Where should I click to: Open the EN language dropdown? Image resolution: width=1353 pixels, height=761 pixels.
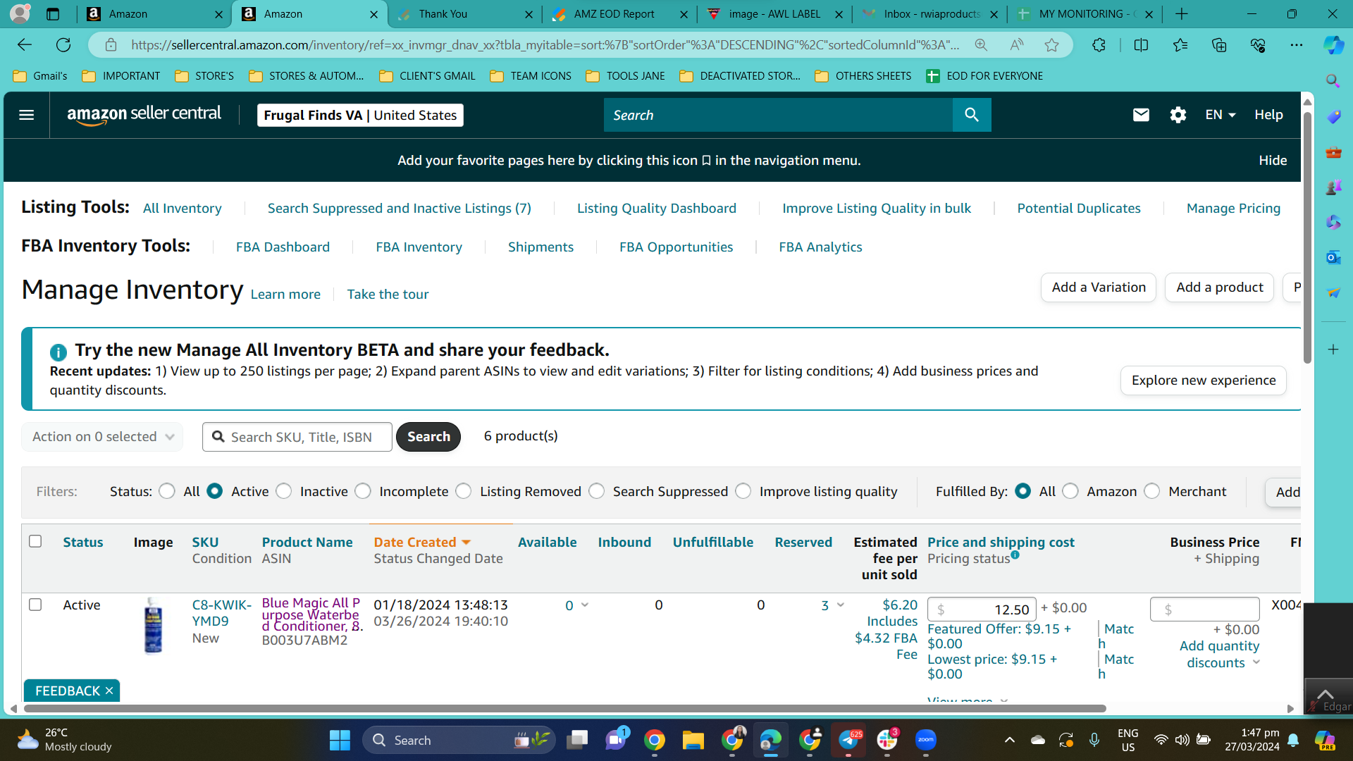1221,115
